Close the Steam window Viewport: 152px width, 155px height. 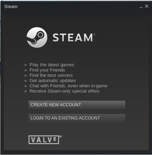coord(147,6)
